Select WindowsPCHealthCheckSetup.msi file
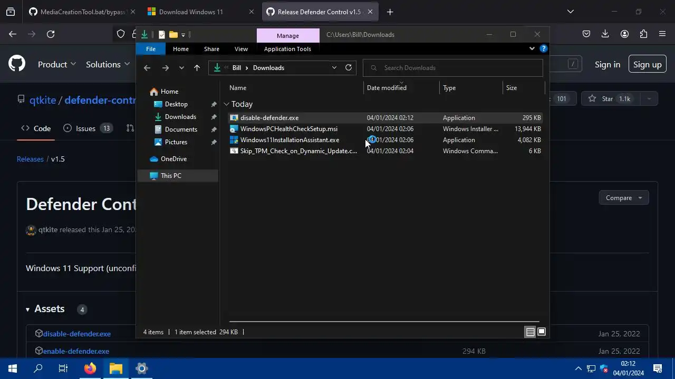Screen dimensions: 675x379 point(385,129)
